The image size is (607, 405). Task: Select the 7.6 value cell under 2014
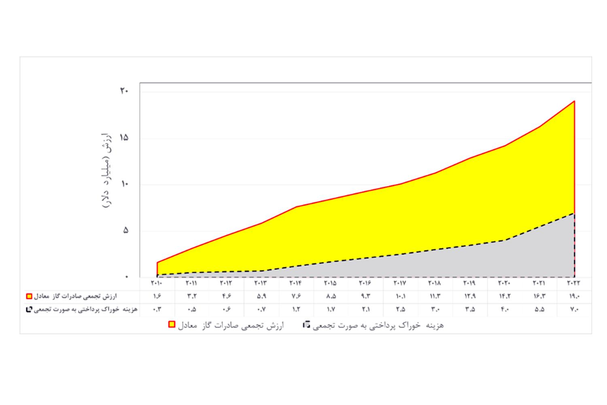296,296
